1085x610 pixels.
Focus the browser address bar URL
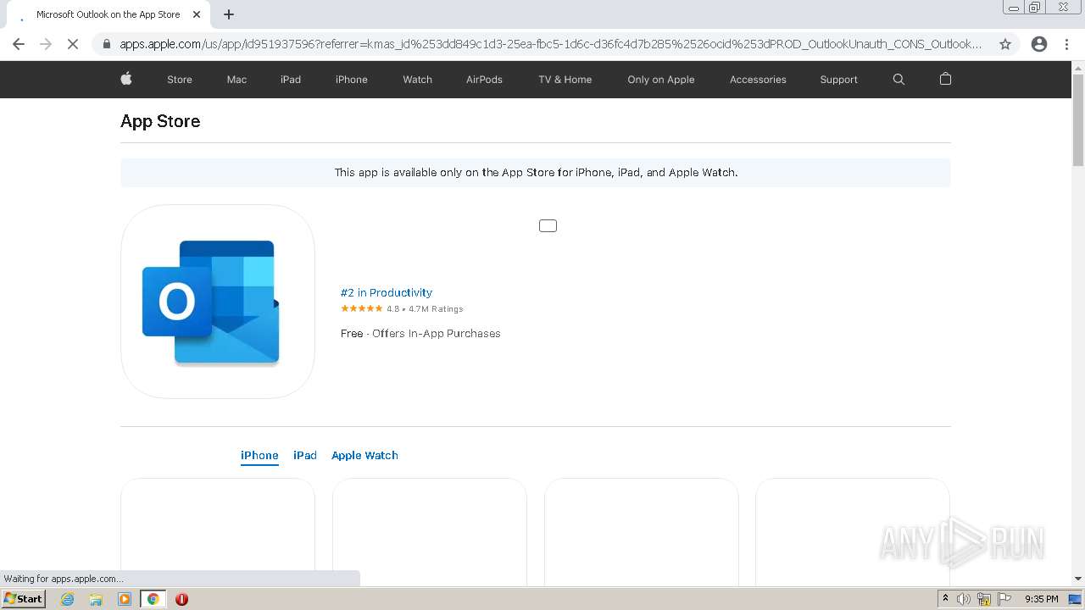551,44
